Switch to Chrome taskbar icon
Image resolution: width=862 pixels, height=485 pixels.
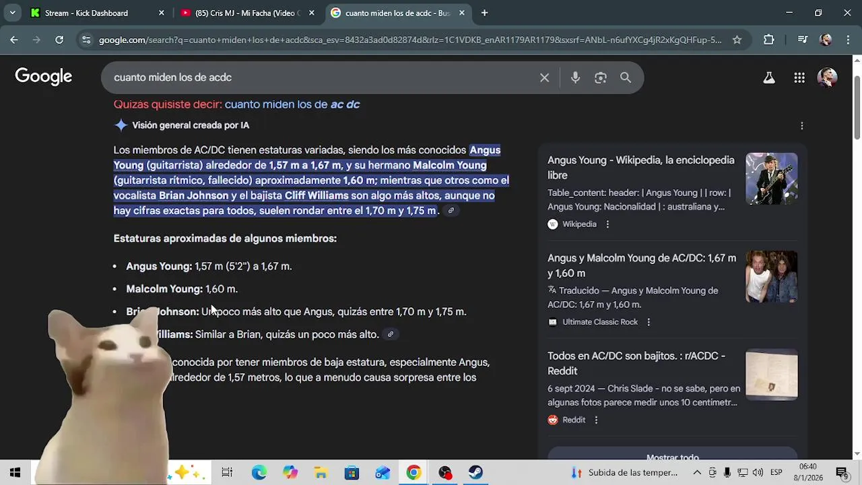pyautogui.click(x=413, y=472)
